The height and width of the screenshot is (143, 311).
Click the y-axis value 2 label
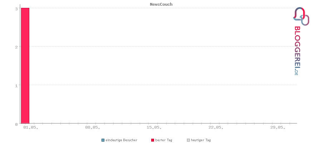pos(16,46)
